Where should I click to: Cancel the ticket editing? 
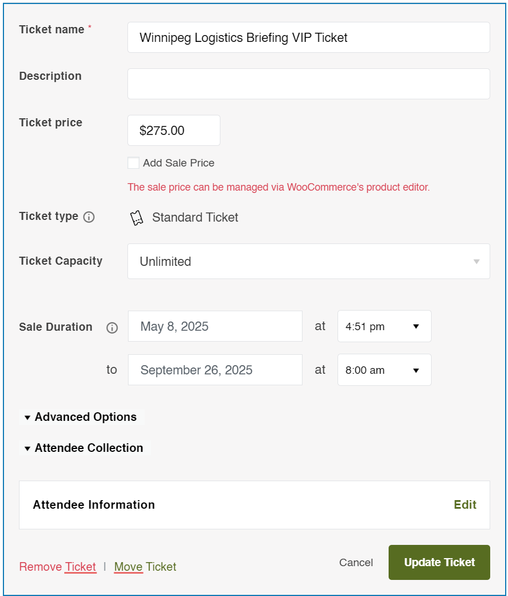point(356,563)
